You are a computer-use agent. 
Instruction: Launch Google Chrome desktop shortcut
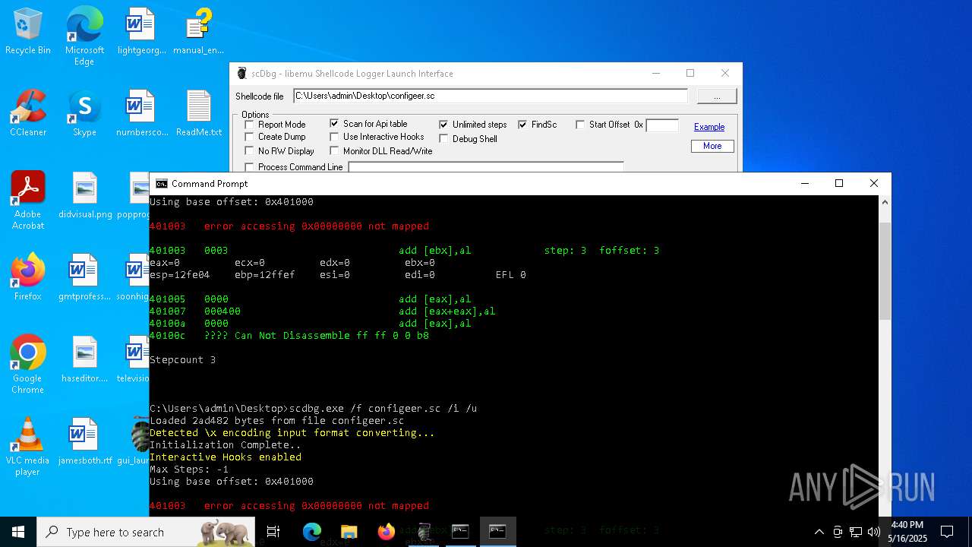pos(28,365)
